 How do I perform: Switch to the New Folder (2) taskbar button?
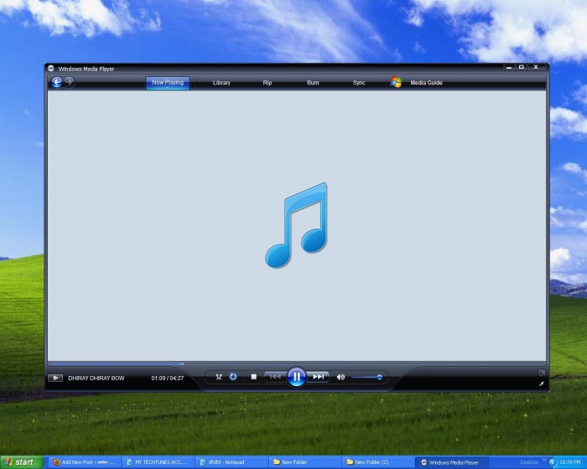(x=378, y=462)
